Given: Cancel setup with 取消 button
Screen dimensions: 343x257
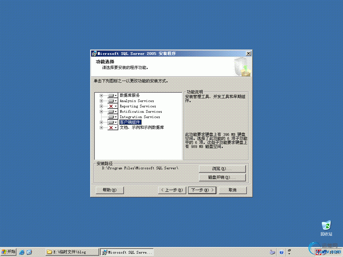Looking at the screenshot, I should click(232, 190).
